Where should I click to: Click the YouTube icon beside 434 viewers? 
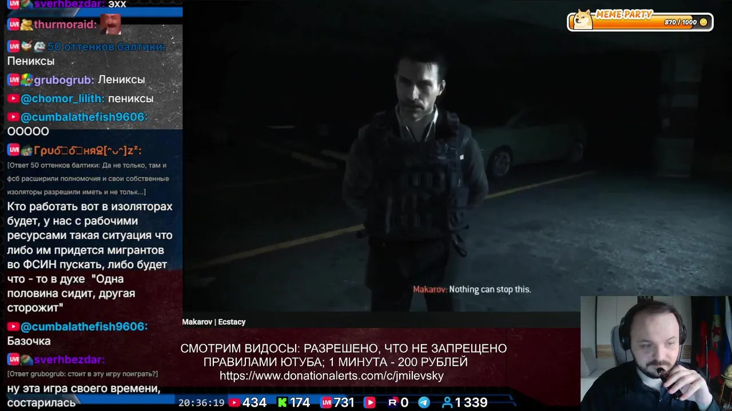tap(233, 402)
